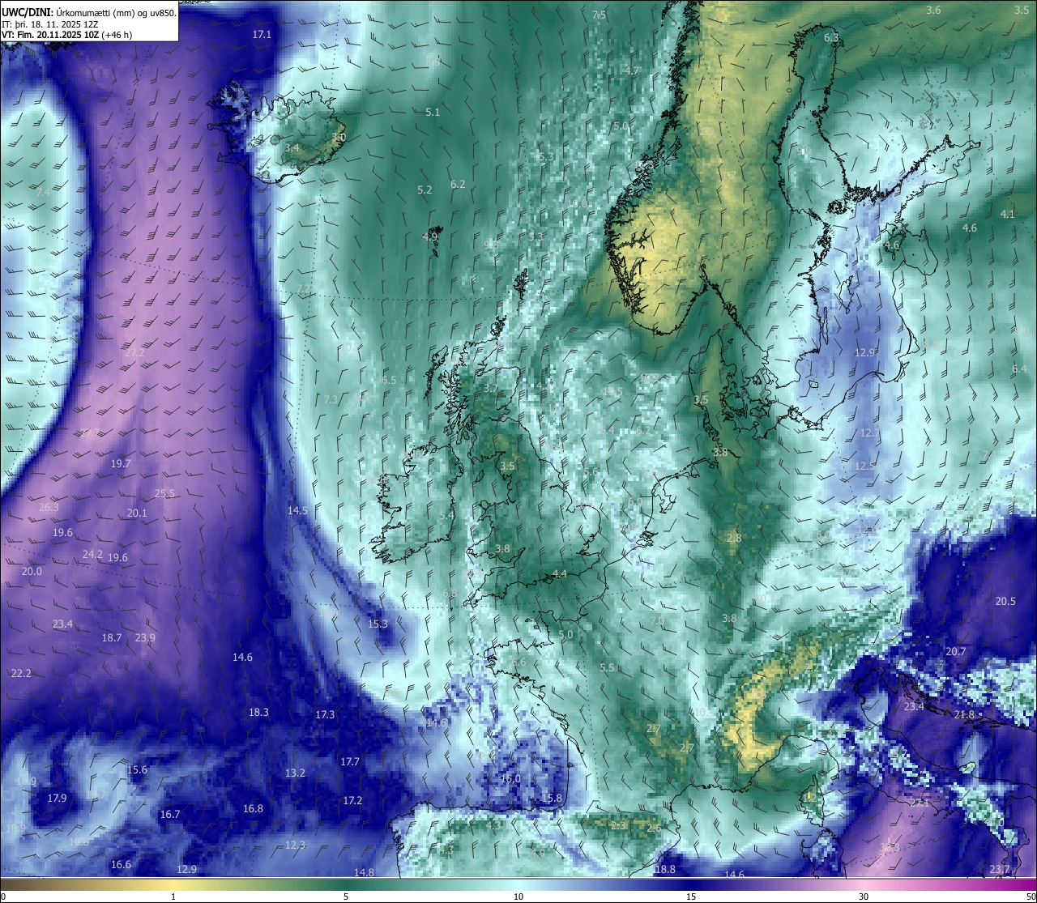This screenshot has height=903, width=1037.
Task: Click the 25.5 value on the map
Action: [164, 494]
